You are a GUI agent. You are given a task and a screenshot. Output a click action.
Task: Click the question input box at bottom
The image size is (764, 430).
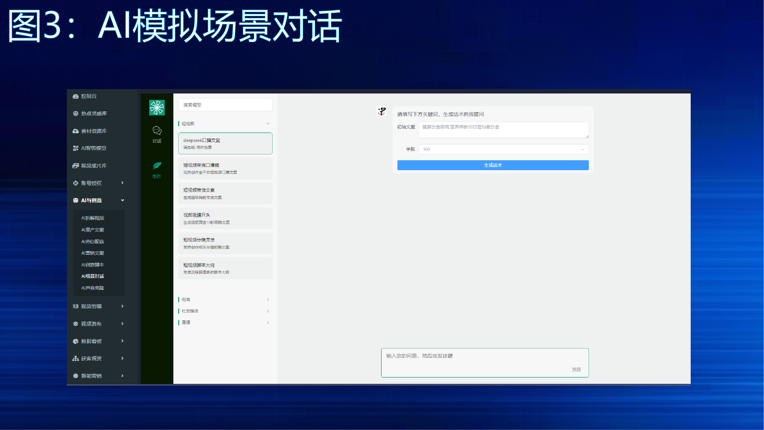pyautogui.click(x=485, y=363)
